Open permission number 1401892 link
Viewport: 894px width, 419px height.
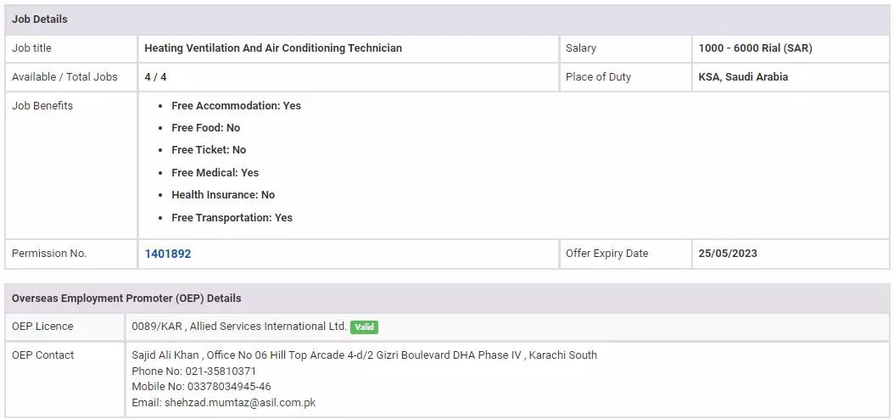point(168,254)
